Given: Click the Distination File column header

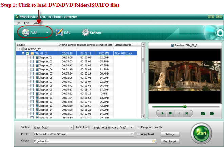Looking at the screenshot, I should click(x=125, y=45).
